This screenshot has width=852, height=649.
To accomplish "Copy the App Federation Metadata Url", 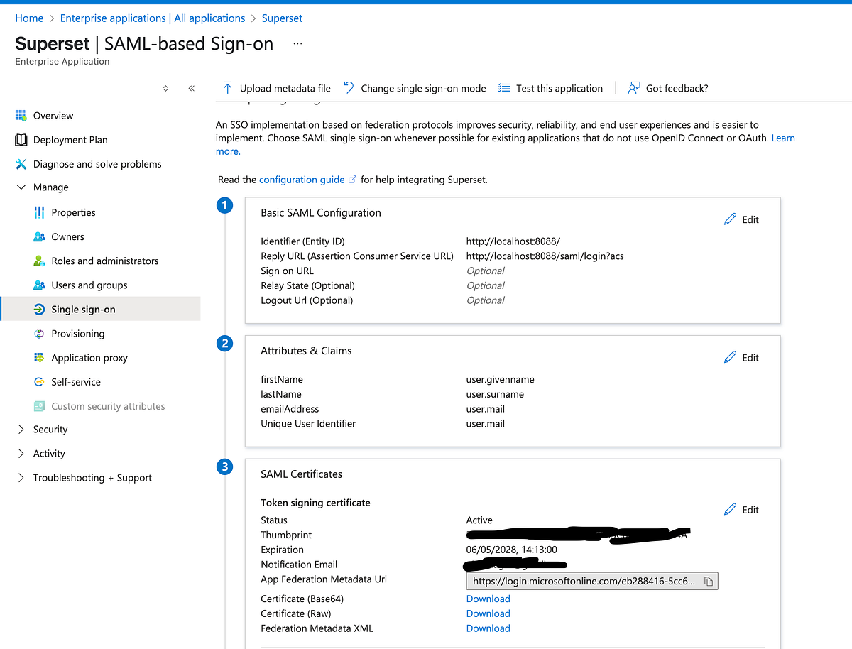I will [x=708, y=581].
